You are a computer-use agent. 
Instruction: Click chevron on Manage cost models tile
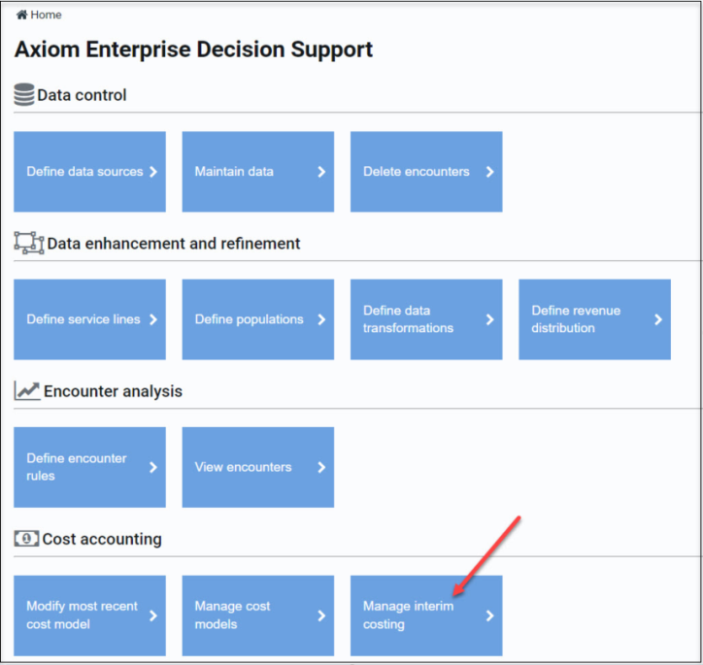321,615
